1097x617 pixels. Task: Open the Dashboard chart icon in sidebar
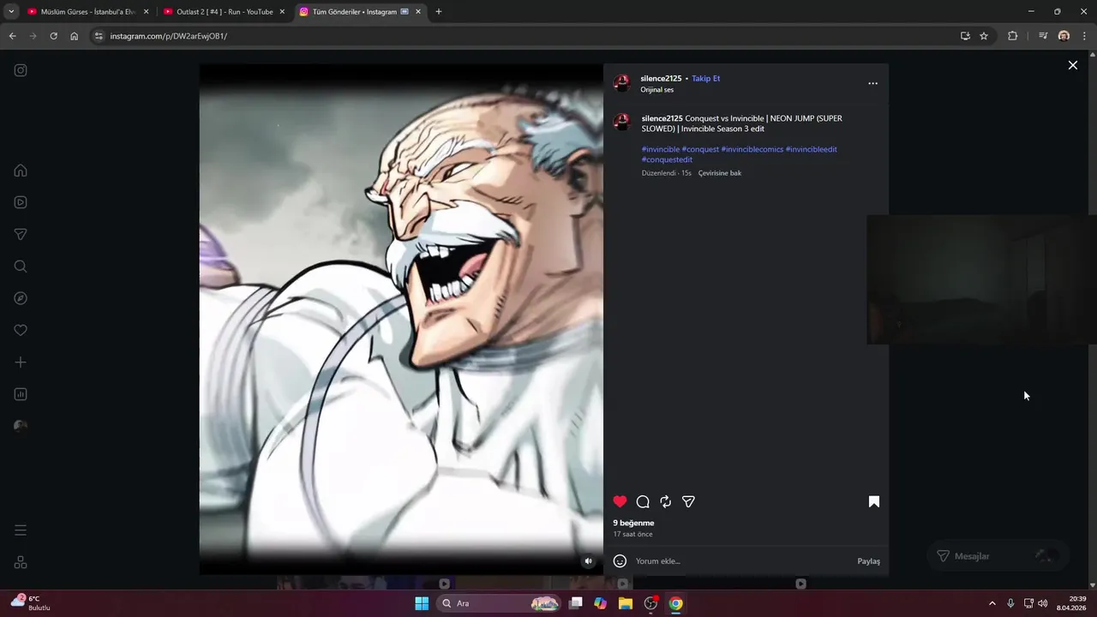tap(21, 394)
